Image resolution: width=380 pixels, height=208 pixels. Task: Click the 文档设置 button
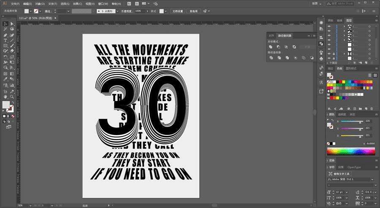[x=178, y=11]
